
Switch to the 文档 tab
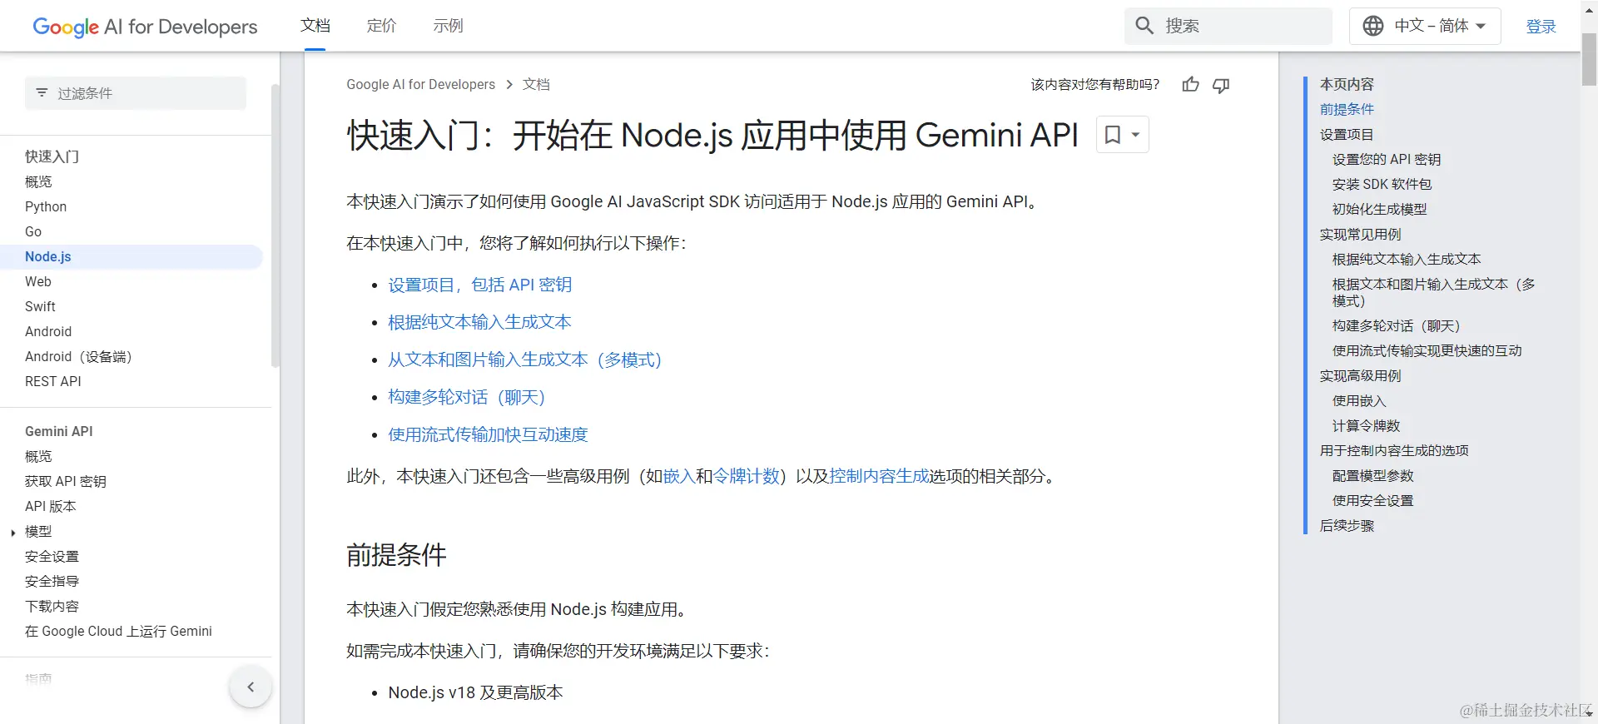315,26
